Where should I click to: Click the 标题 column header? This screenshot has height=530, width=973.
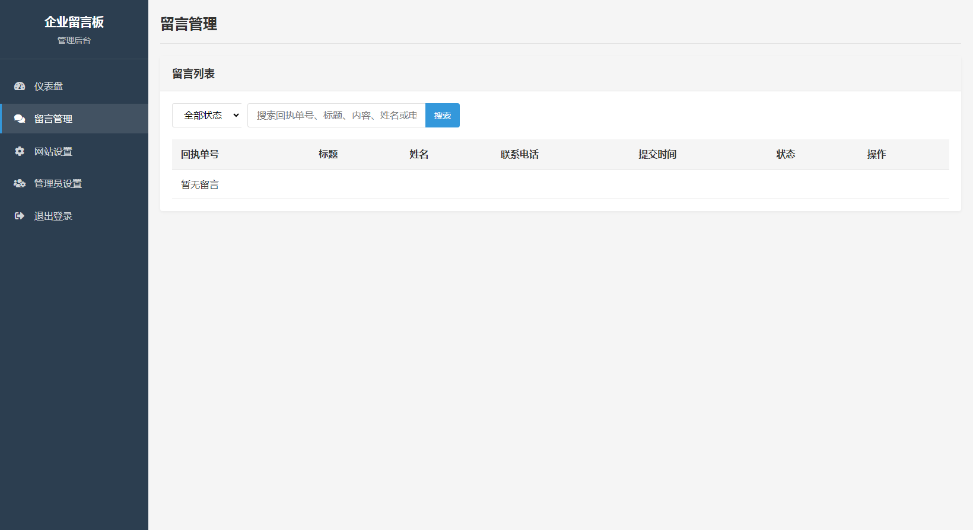click(x=328, y=154)
